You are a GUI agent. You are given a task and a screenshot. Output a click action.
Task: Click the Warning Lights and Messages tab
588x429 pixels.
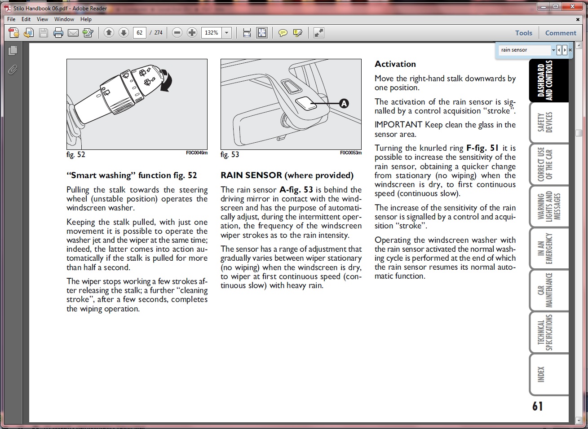[549, 206]
